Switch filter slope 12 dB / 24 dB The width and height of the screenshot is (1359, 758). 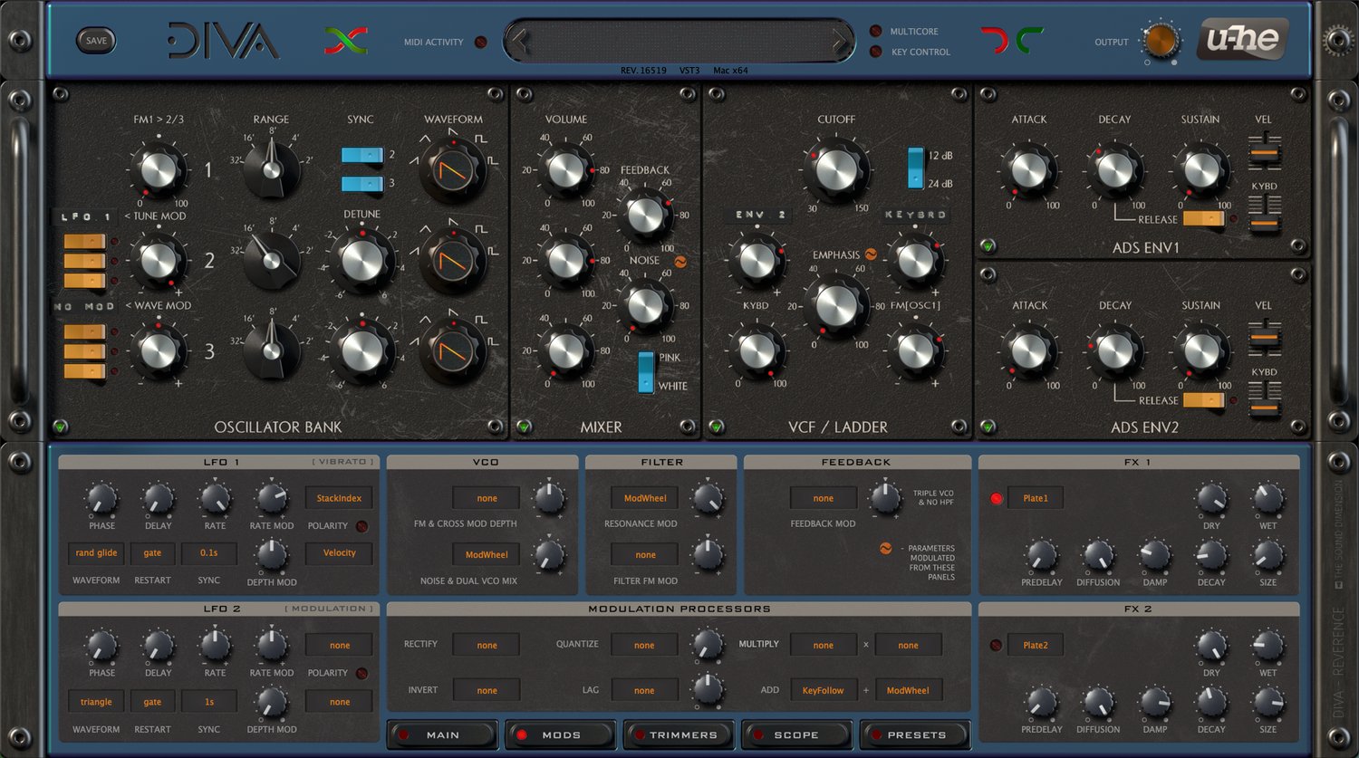point(916,168)
